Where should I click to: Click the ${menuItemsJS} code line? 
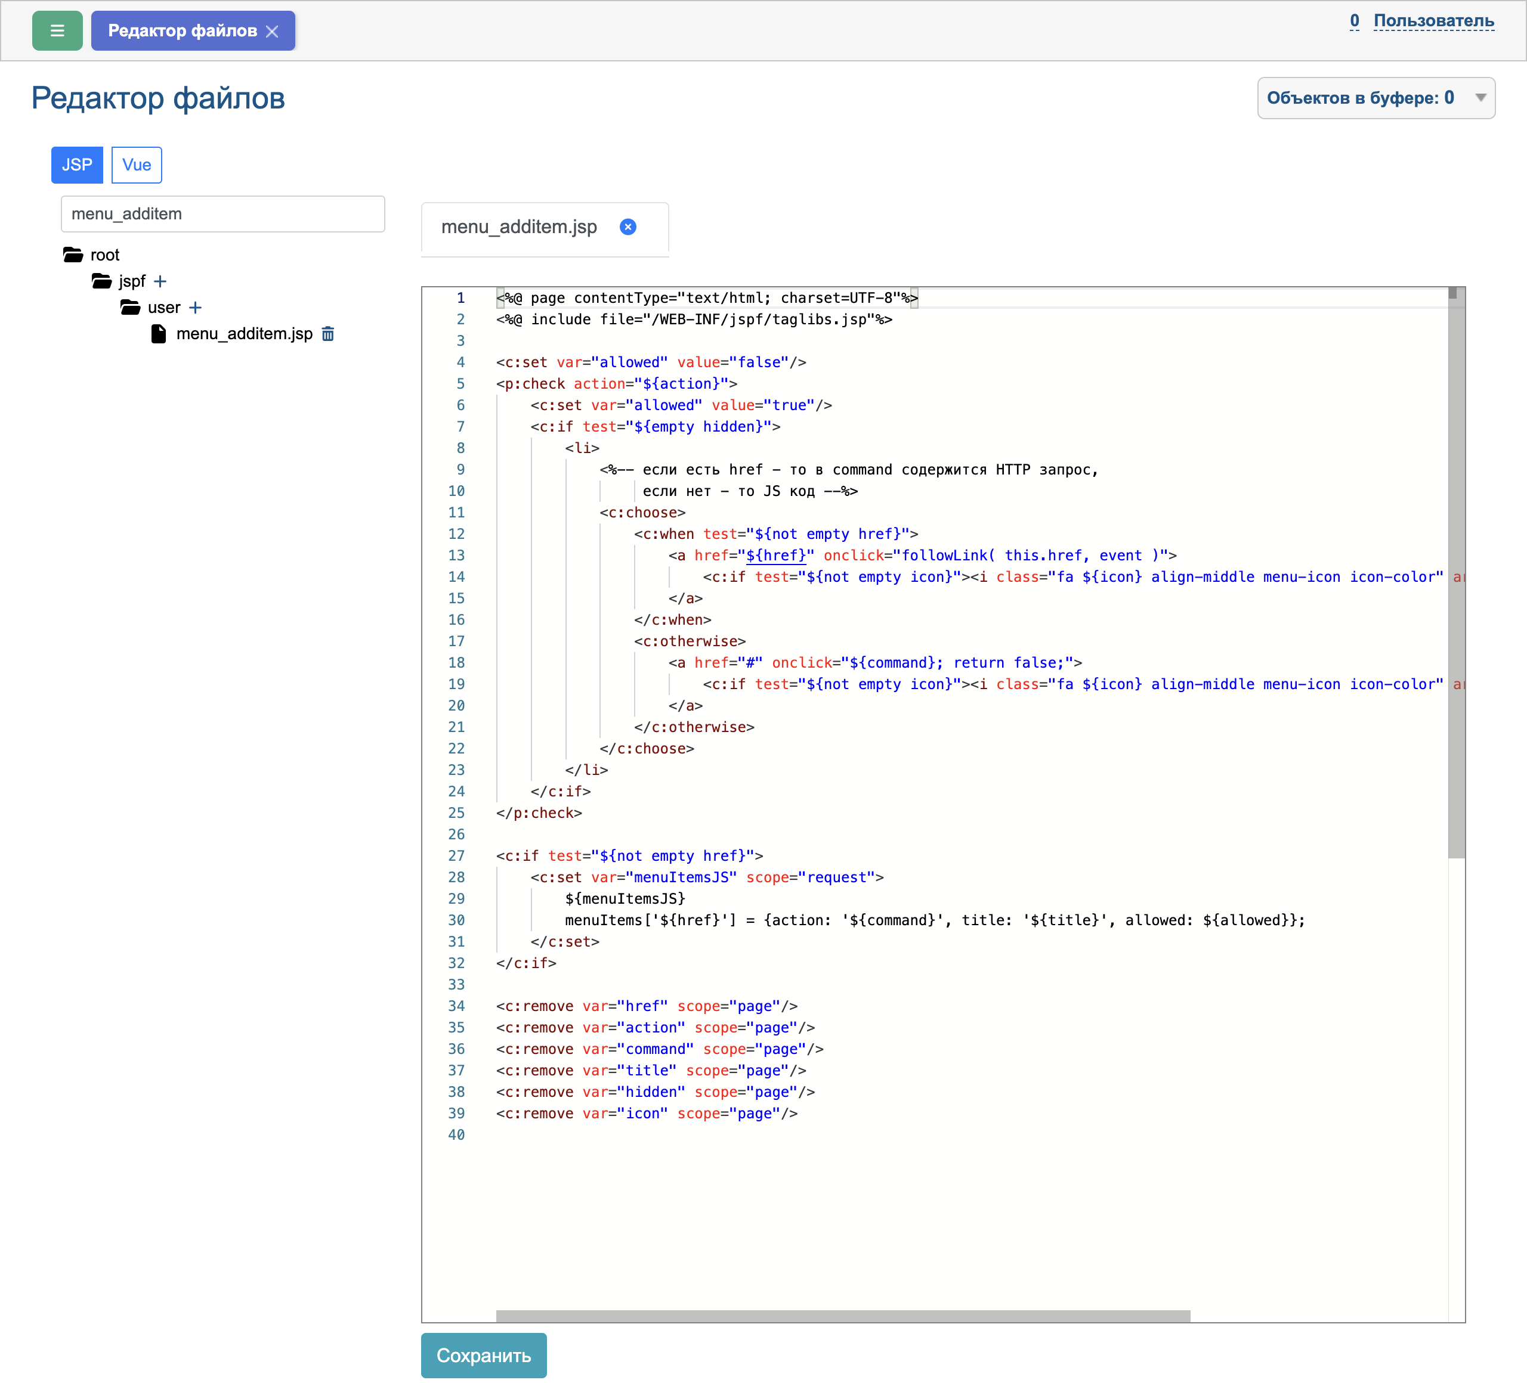[x=625, y=900]
